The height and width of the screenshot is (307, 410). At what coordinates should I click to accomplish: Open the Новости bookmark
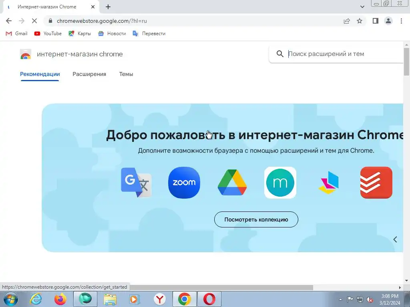click(x=112, y=34)
